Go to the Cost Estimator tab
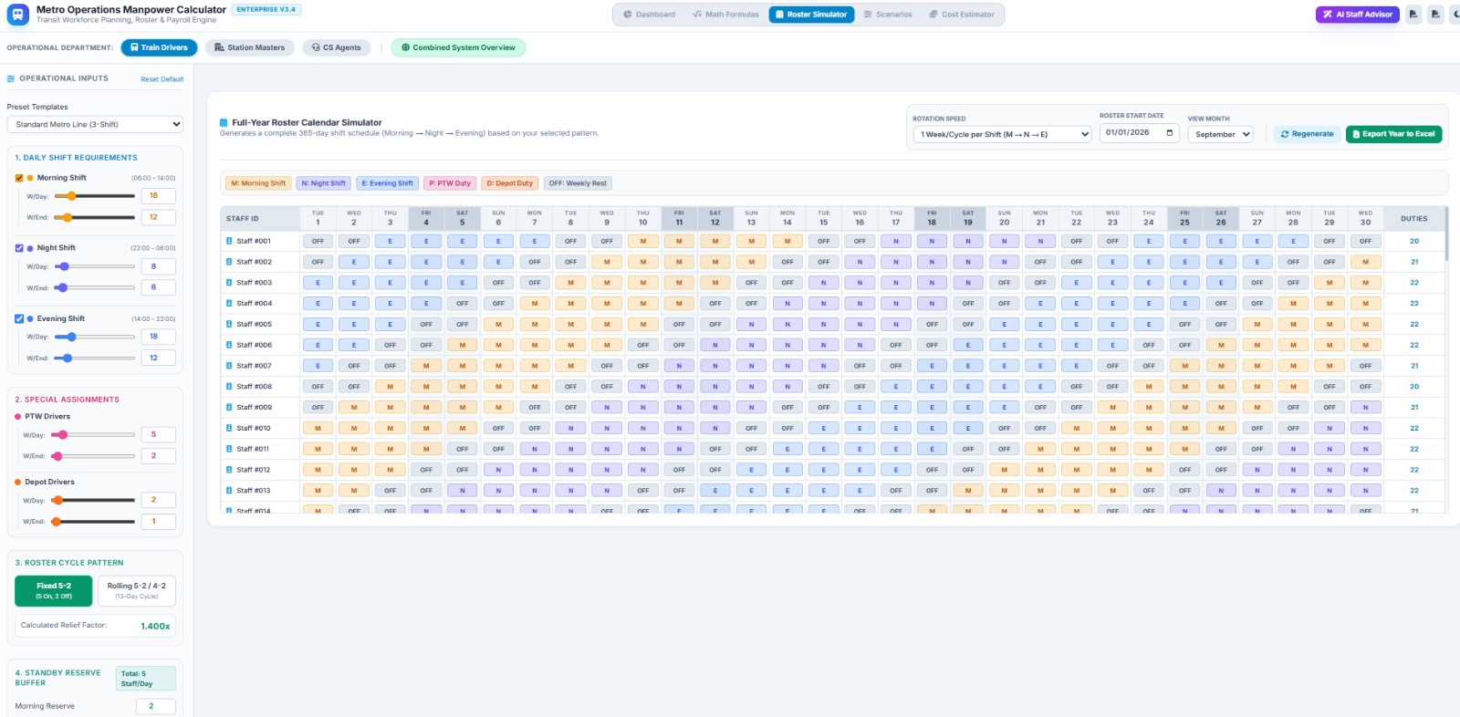1460x717 pixels. click(x=962, y=15)
